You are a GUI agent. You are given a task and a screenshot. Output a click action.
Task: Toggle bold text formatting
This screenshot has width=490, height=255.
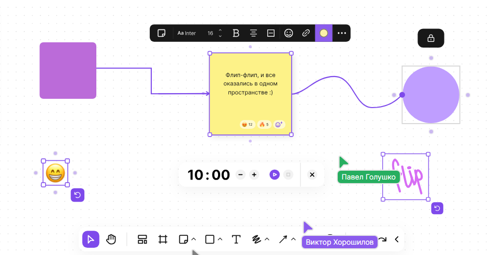click(236, 33)
